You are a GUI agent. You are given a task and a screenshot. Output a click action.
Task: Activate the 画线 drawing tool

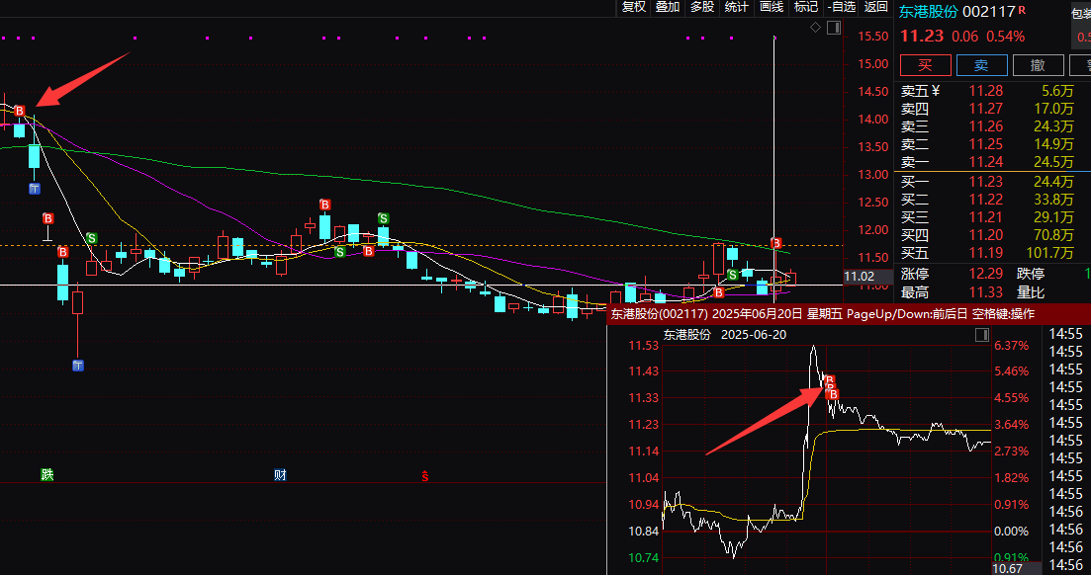tap(772, 7)
